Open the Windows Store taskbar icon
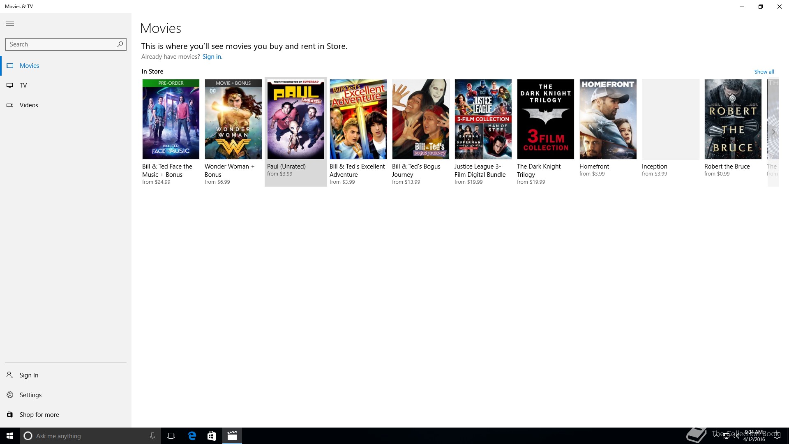Viewport: 789px width, 444px height. pos(212,436)
